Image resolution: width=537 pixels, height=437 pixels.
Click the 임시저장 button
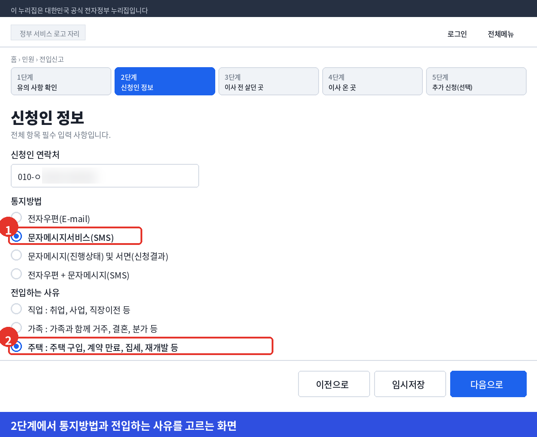410,384
